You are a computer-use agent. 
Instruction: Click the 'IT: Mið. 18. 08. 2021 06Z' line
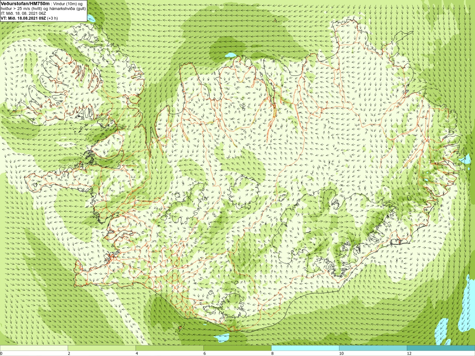pos(23,13)
